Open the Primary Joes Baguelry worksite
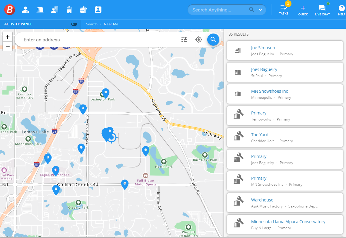 pos(285,159)
